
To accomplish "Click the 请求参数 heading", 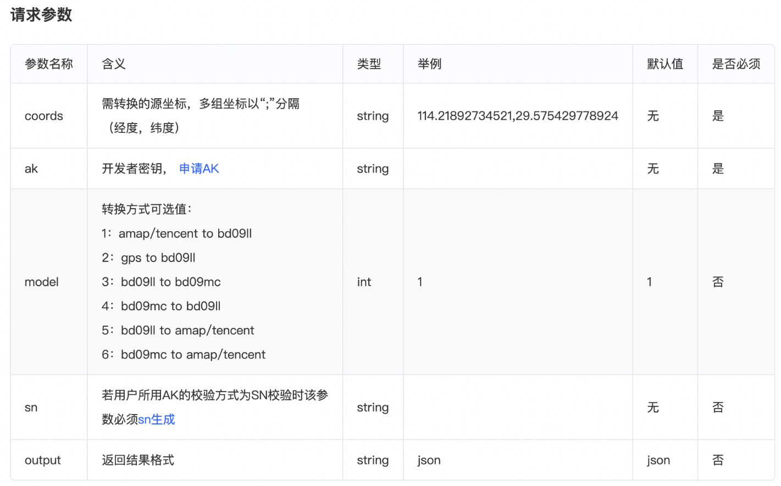I will tap(41, 15).
